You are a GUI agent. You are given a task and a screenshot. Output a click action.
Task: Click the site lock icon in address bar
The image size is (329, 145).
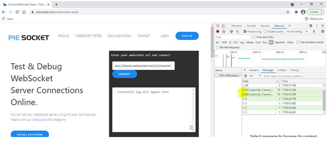pos(32,12)
